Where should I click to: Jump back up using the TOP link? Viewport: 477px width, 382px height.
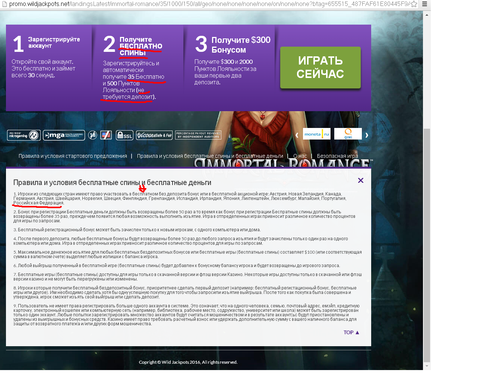pos(351,332)
